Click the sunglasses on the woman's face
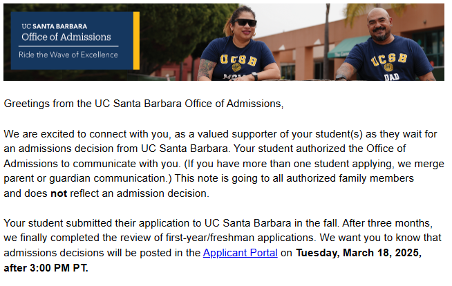The width and height of the screenshot is (452, 286). [x=246, y=23]
